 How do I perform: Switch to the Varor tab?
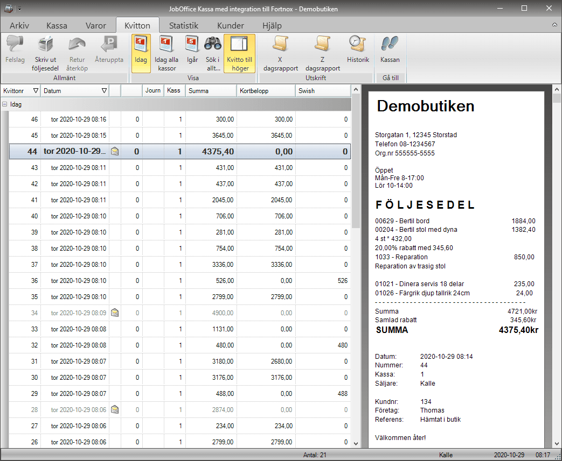[x=96, y=25]
